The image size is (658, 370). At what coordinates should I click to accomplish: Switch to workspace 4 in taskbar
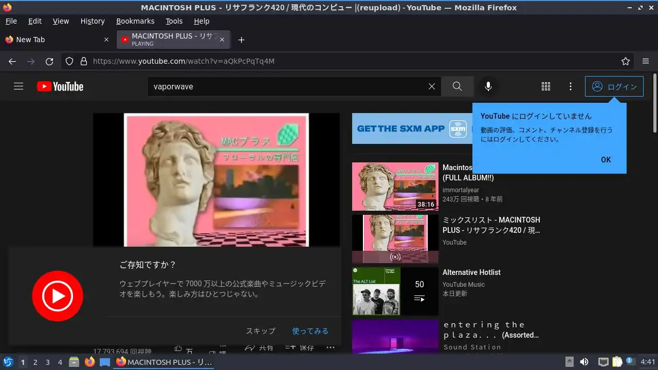tap(60, 362)
